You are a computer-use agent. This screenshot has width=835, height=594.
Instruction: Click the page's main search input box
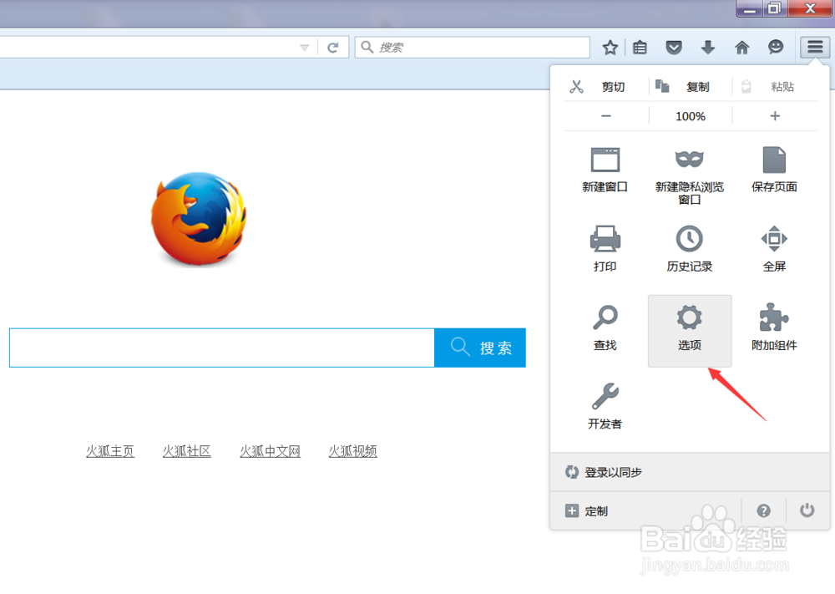(222, 348)
